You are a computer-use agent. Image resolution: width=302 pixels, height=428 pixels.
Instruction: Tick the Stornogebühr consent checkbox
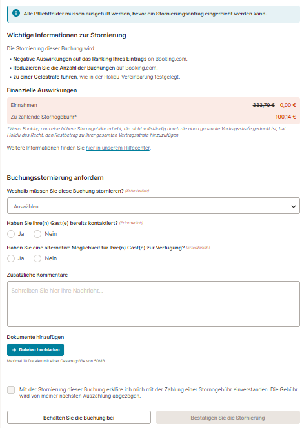pyautogui.click(x=11, y=390)
